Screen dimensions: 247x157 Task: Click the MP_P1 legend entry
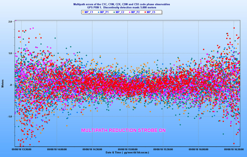click(x=103, y=12)
